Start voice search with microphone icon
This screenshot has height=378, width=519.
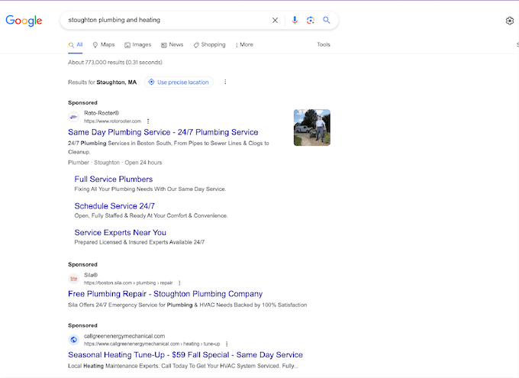pyautogui.click(x=295, y=21)
